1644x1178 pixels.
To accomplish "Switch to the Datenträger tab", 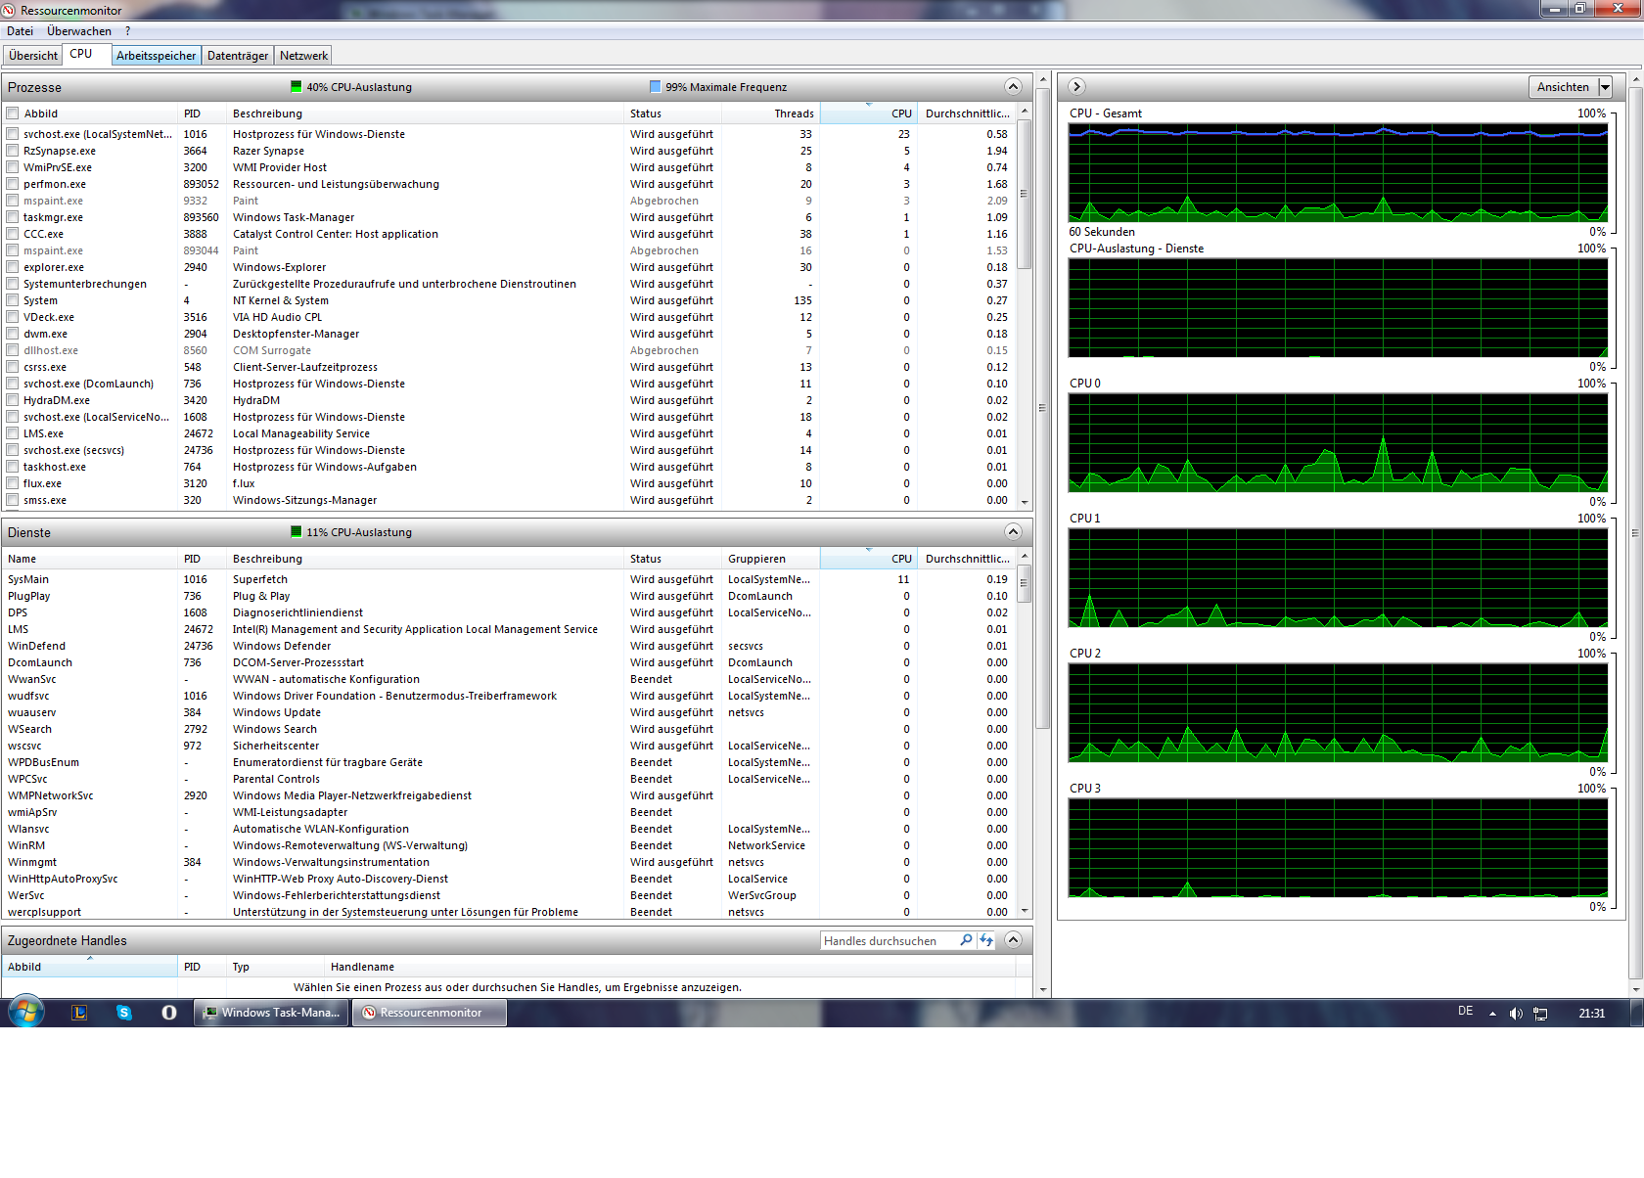I will pyautogui.click(x=238, y=56).
